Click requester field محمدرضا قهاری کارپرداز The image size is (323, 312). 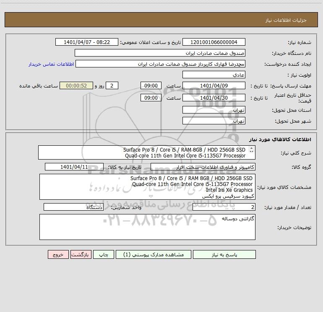161,64
